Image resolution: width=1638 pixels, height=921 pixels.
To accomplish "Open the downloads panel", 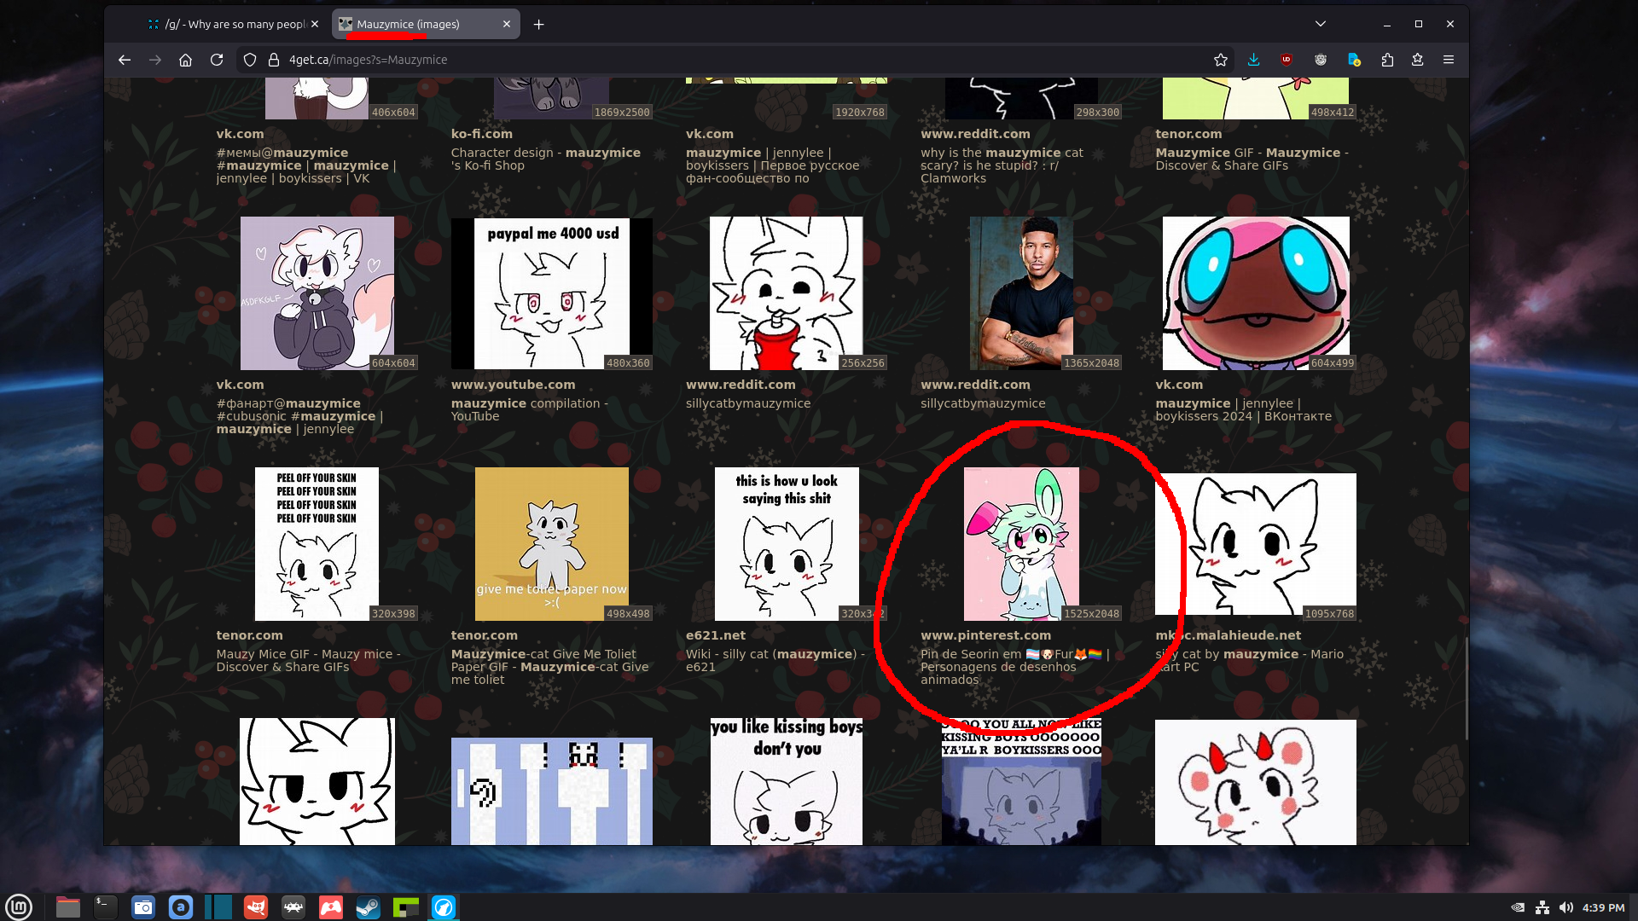I will (x=1253, y=60).
